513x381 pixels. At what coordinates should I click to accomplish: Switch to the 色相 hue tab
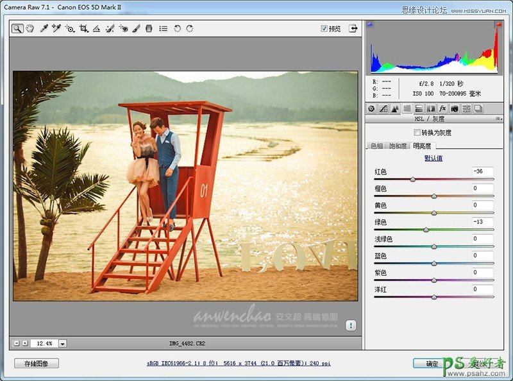(x=376, y=146)
